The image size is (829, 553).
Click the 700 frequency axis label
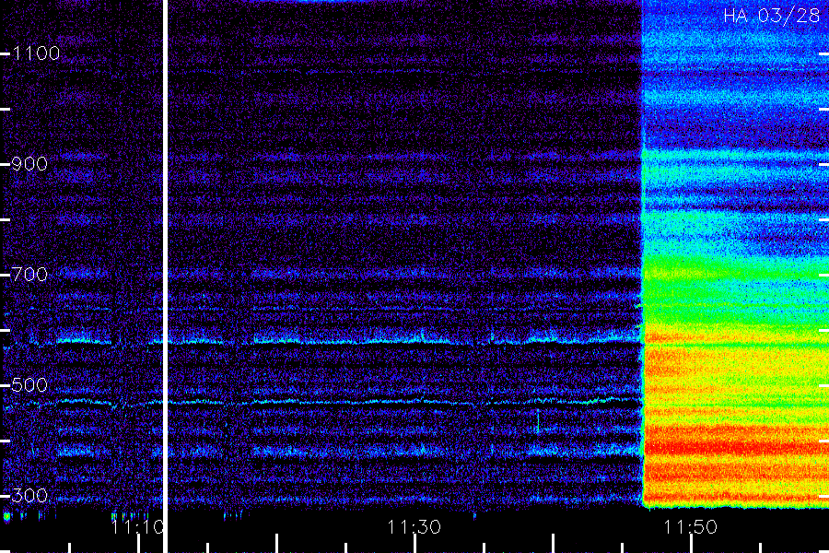pos(29,275)
